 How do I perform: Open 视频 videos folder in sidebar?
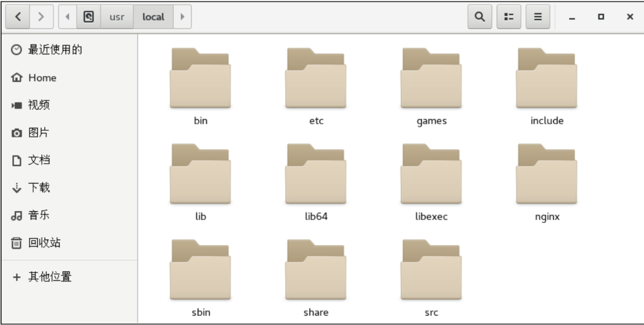tap(70, 105)
